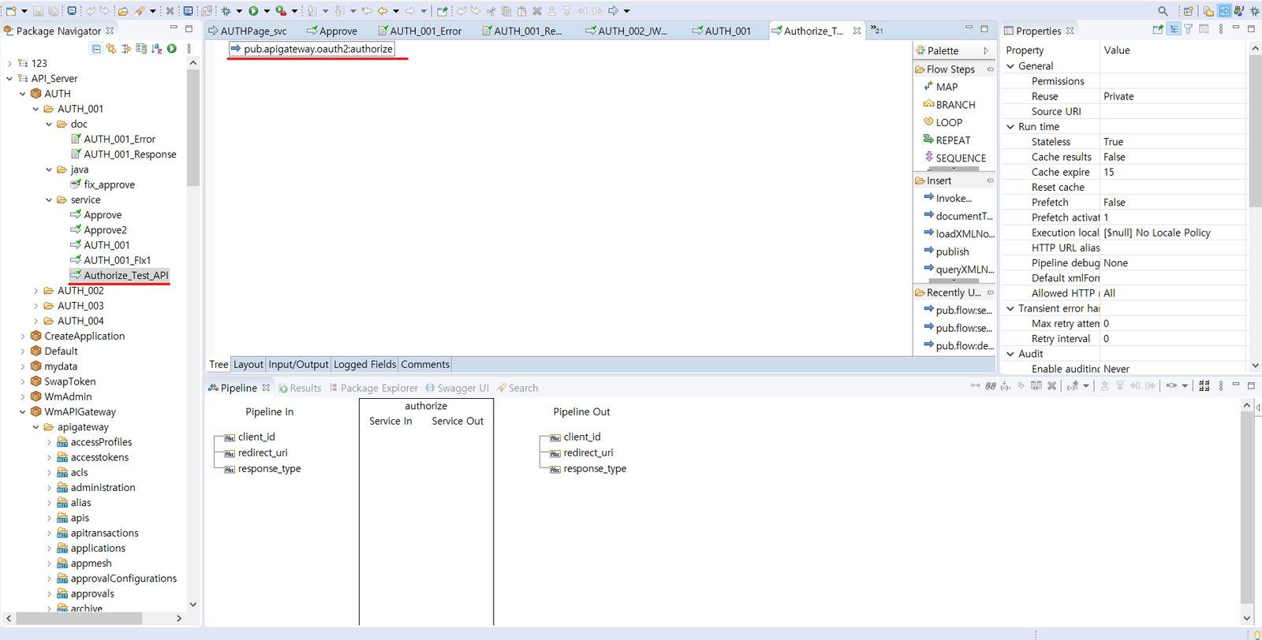The image size is (1262, 640).
Task: Toggle the expand-all grid icon in Pipeline toolbar
Action: click(1204, 386)
